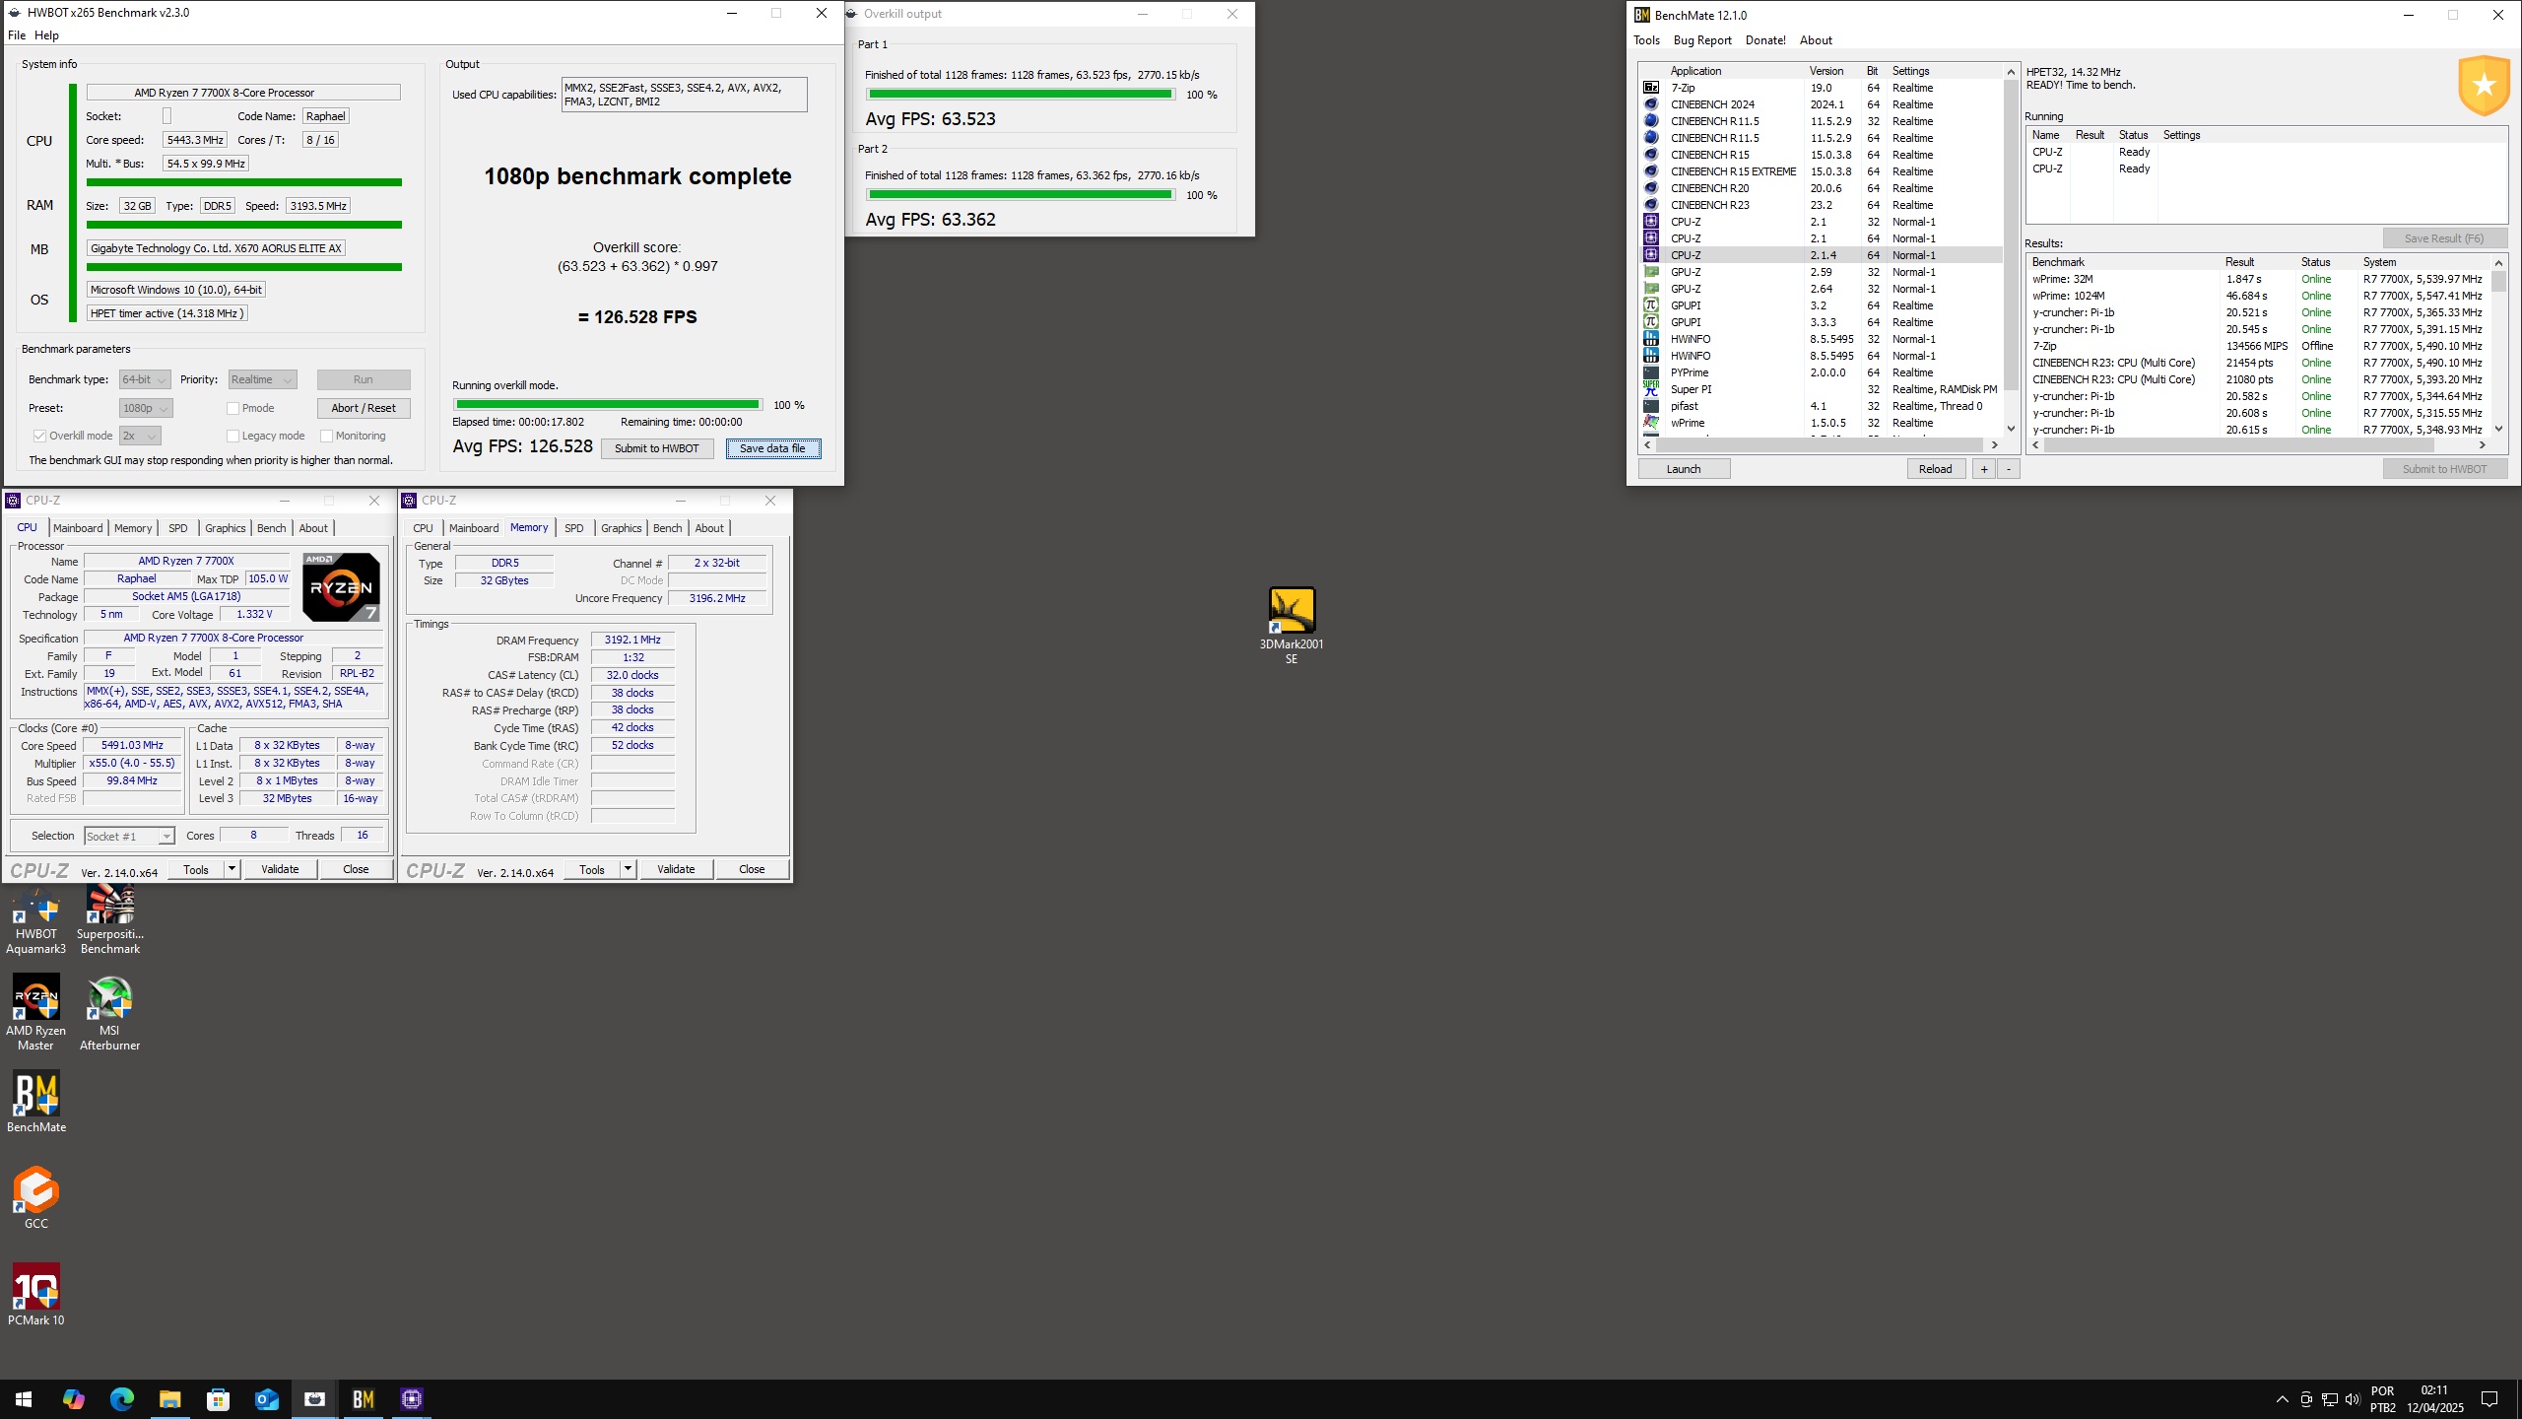
Task: Open AMD Ryzen Master shortcut
Action: point(36,1013)
